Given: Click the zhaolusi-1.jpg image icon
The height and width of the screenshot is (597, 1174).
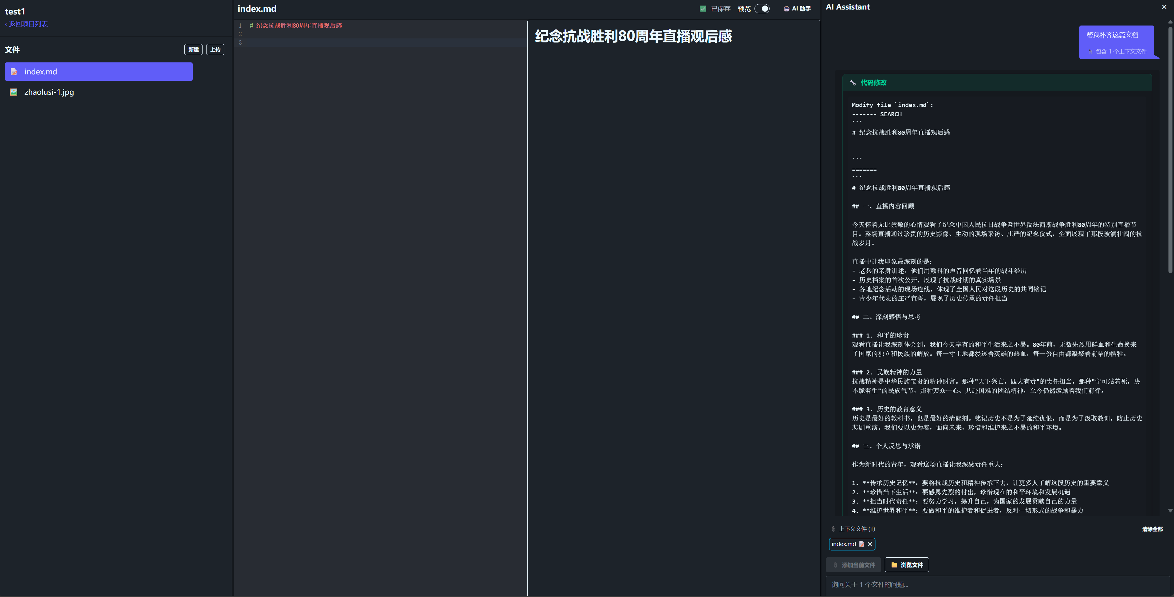Looking at the screenshot, I should pyautogui.click(x=14, y=92).
